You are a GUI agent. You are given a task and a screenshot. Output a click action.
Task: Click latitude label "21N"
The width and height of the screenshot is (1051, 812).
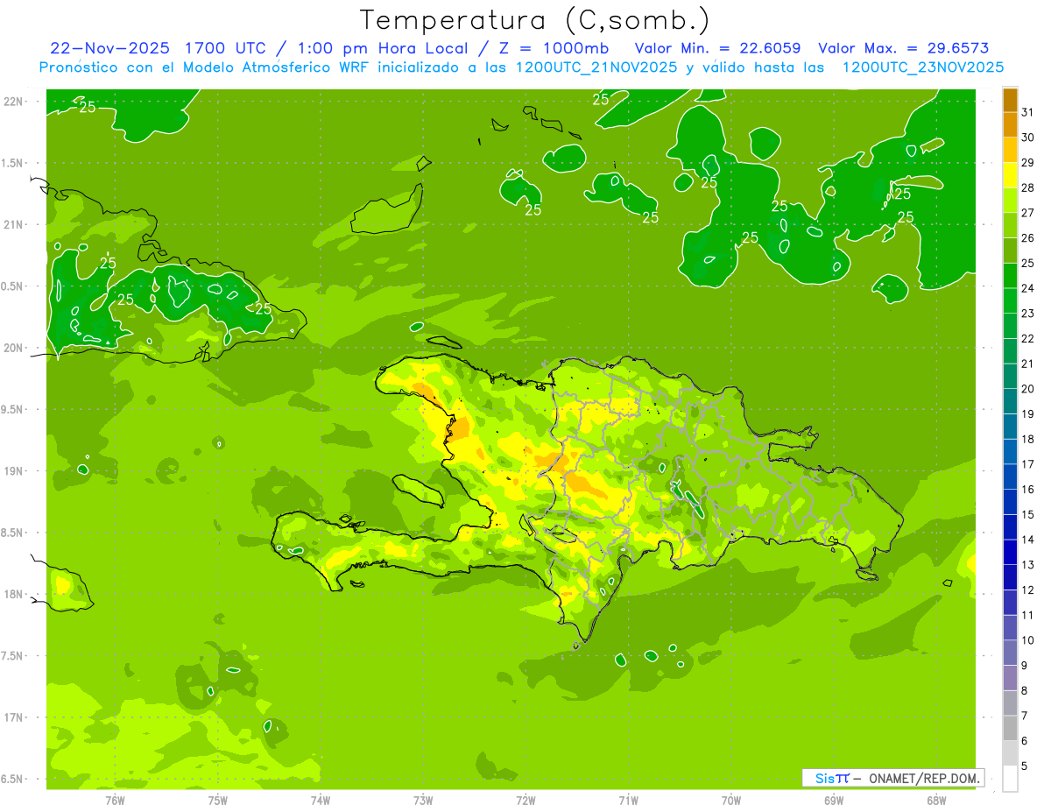[13, 224]
